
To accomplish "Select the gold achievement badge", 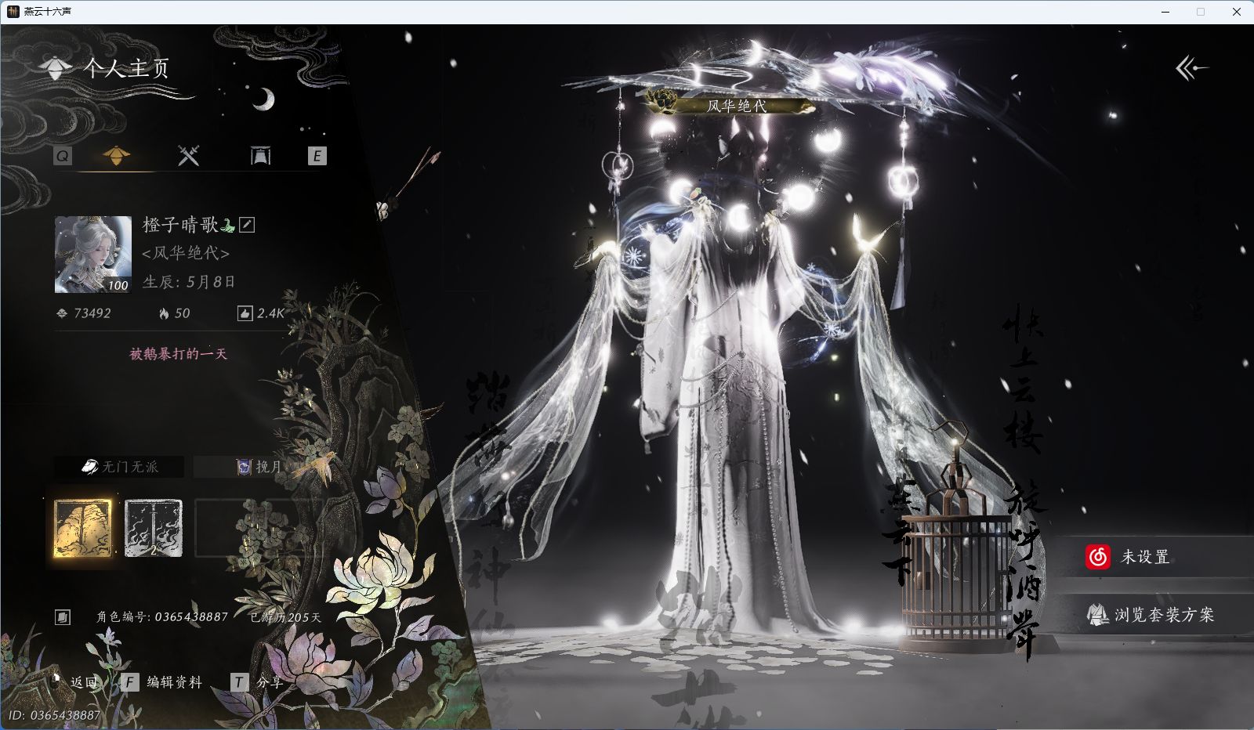I will (x=82, y=529).
